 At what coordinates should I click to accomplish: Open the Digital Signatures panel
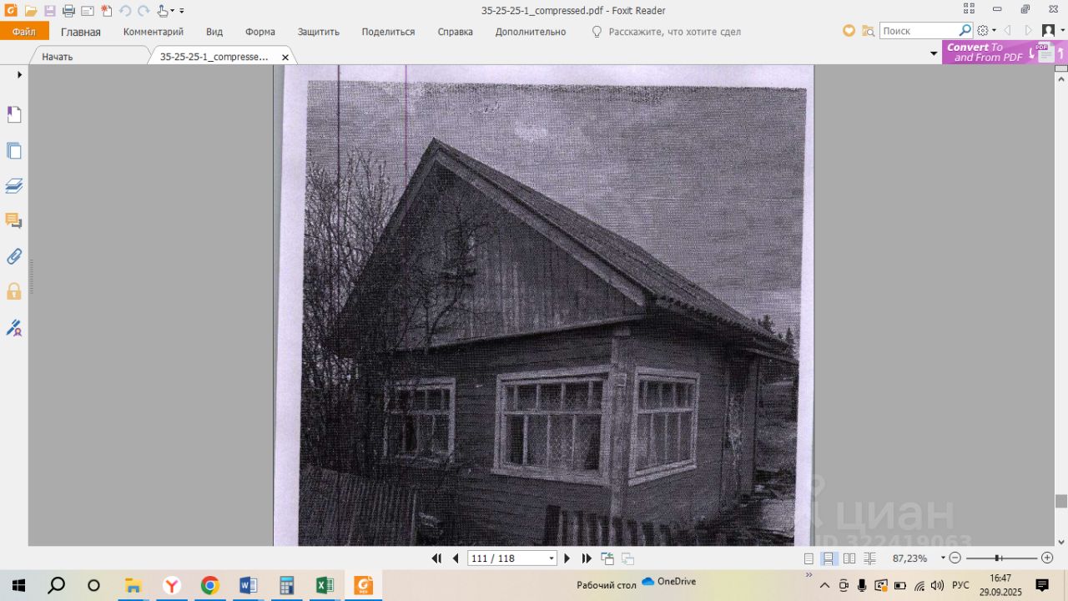point(14,327)
